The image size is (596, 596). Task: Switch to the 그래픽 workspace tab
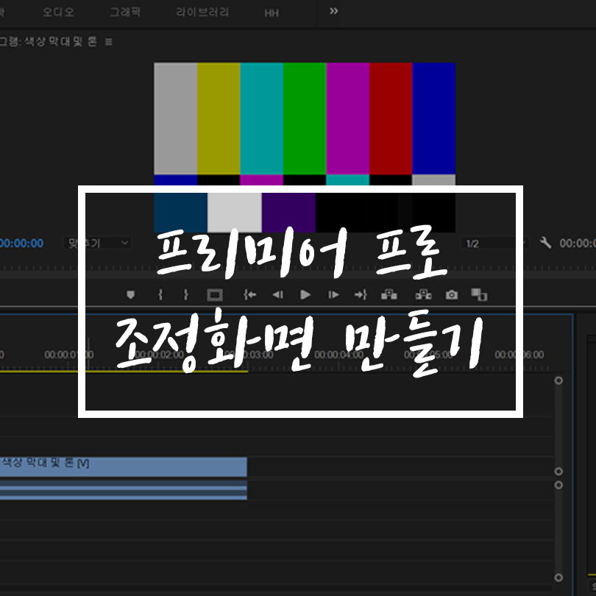tap(125, 12)
